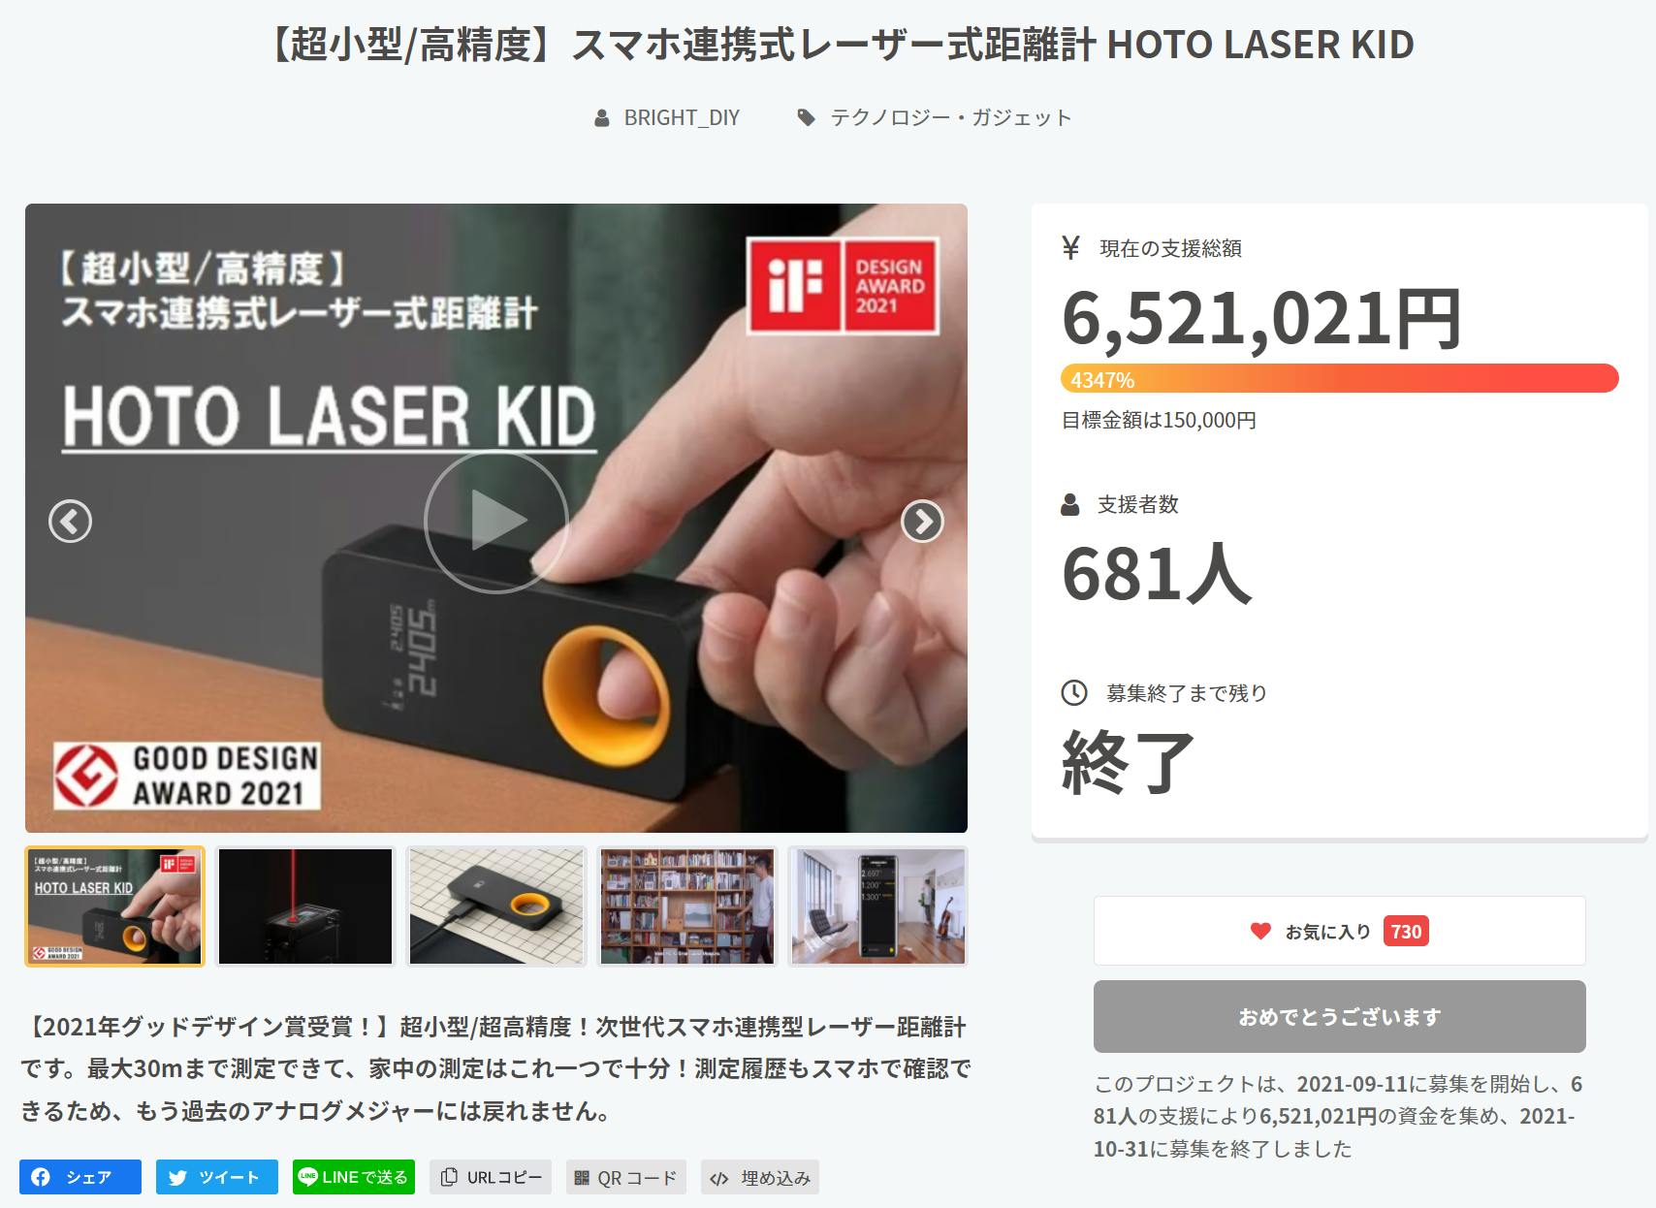
Task: Select the bookshelf measurement thumbnail
Action: tap(687, 906)
